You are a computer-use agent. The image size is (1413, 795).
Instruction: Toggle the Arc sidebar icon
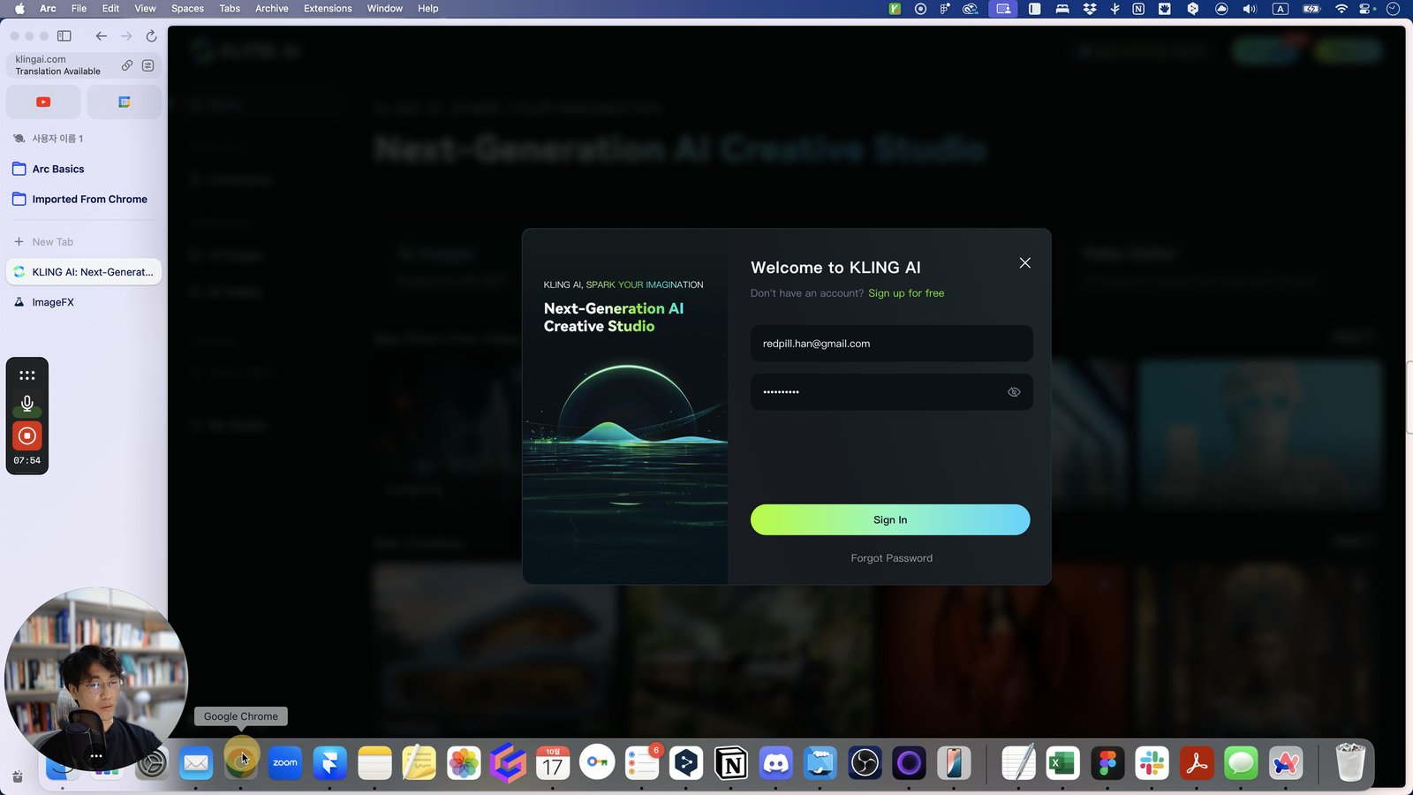(64, 36)
